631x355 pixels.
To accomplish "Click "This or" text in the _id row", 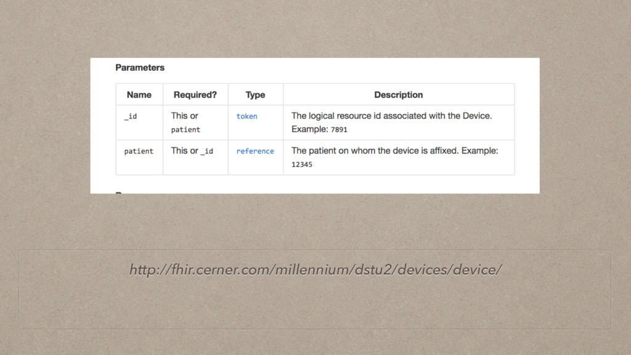I will pyautogui.click(x=184, y=116).
